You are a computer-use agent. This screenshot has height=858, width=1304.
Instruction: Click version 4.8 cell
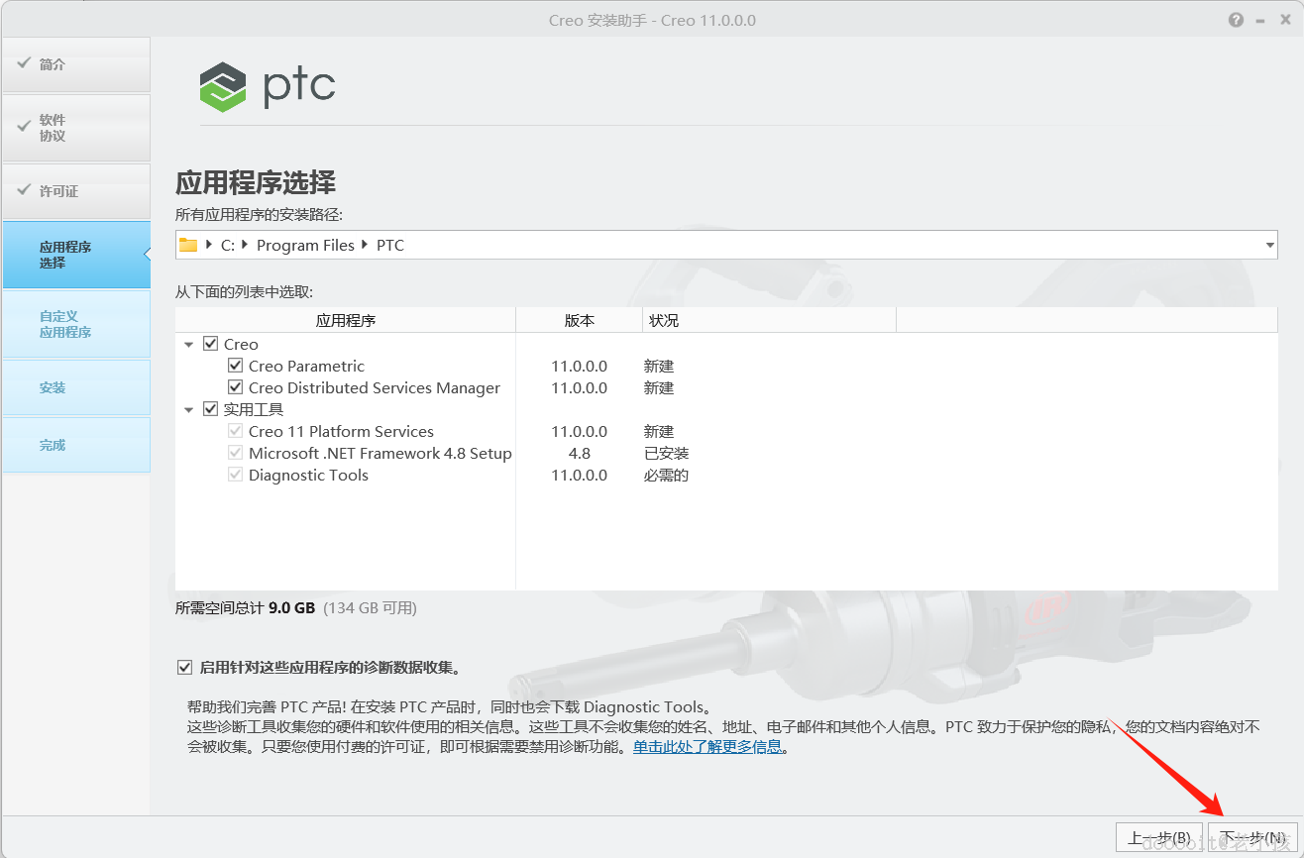pyautogui.click(x=580, y=453)
